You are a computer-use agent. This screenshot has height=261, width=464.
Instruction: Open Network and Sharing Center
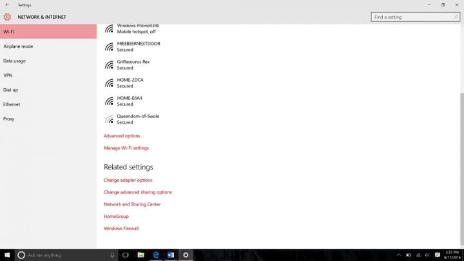[132, 204]
